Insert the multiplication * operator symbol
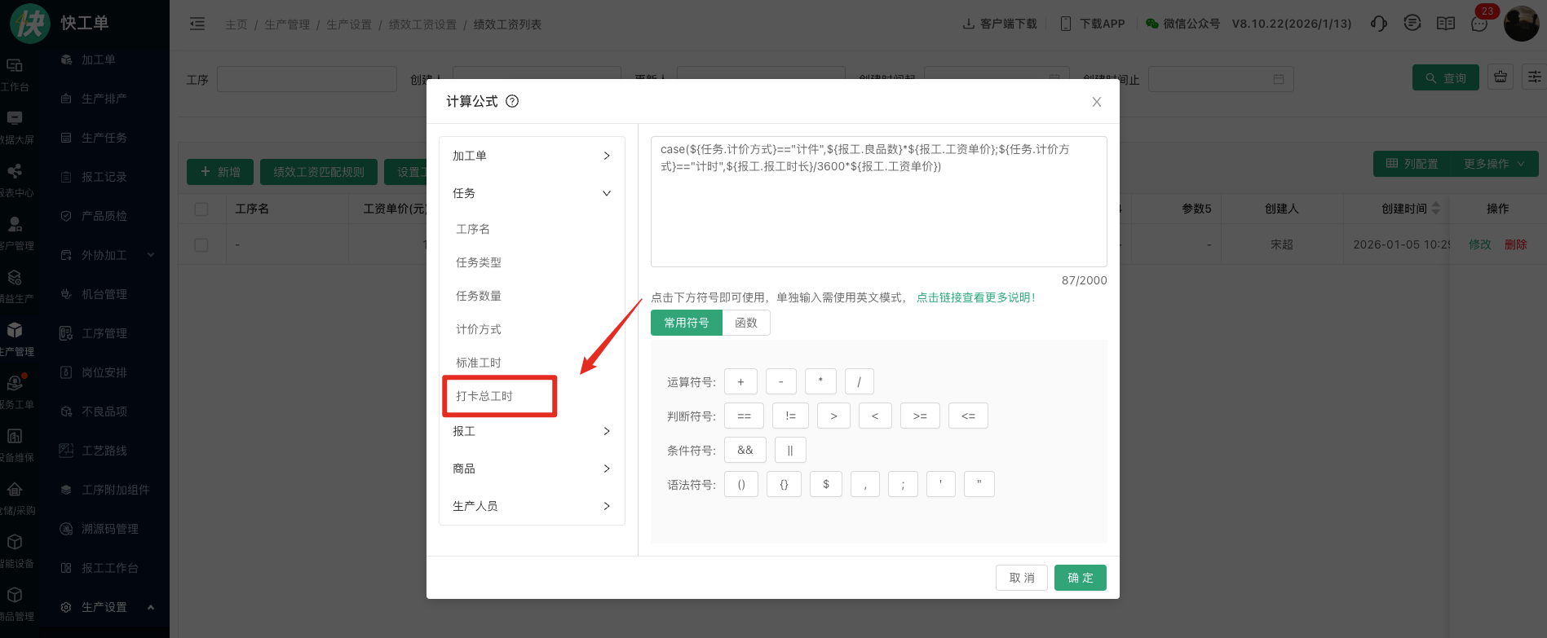Viewport: 1547px width, 638px height. click(x=820, y=381)
